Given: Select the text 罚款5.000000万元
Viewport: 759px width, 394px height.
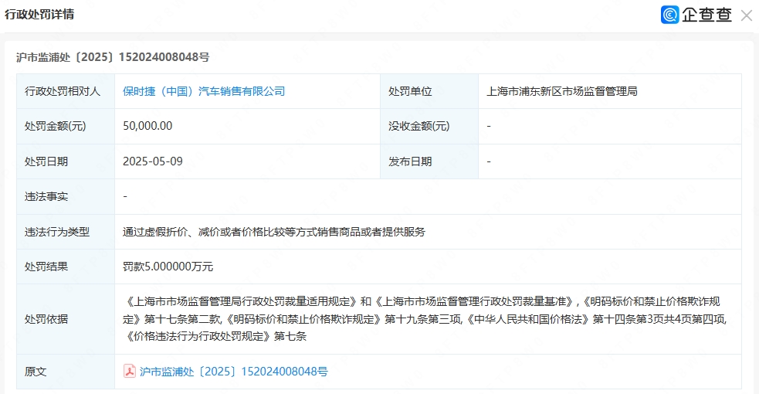Looking at the screenshot, I should coord(168,267).
